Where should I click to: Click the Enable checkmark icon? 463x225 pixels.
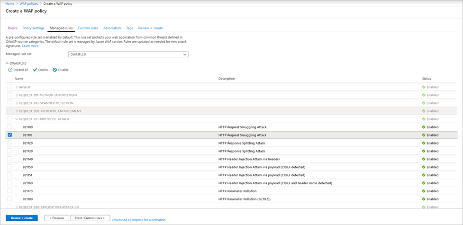(35, 70)
